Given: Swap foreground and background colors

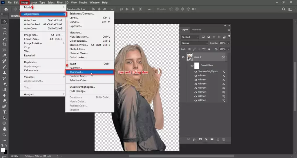Looking at the screenshot, I should [x=6, y=145].
